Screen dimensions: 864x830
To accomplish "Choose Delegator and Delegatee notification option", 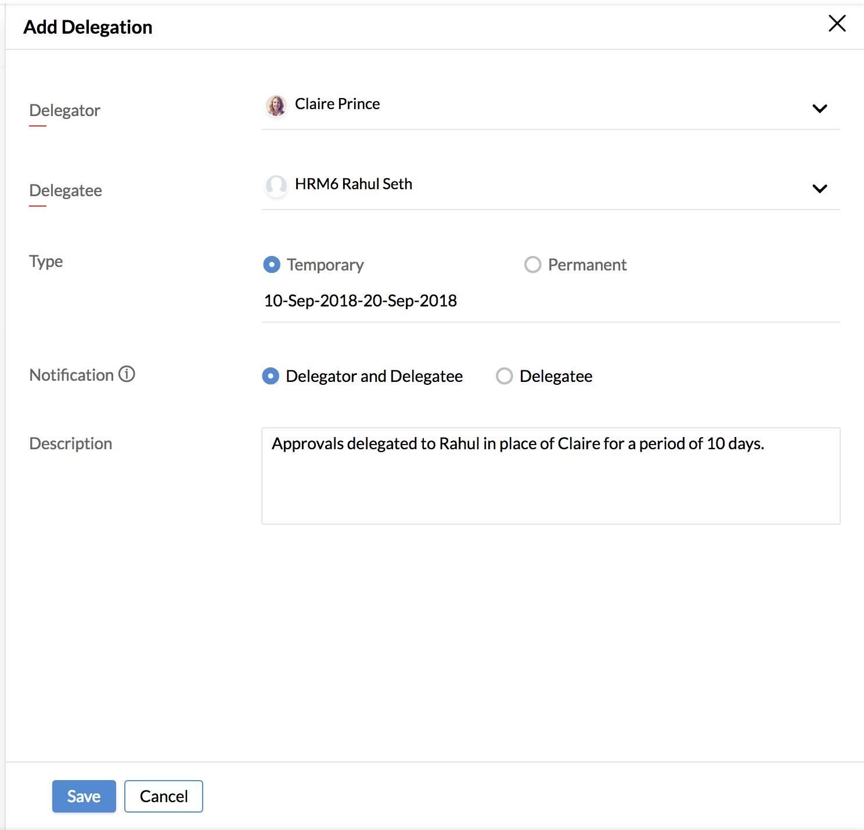I will point(271,376).
